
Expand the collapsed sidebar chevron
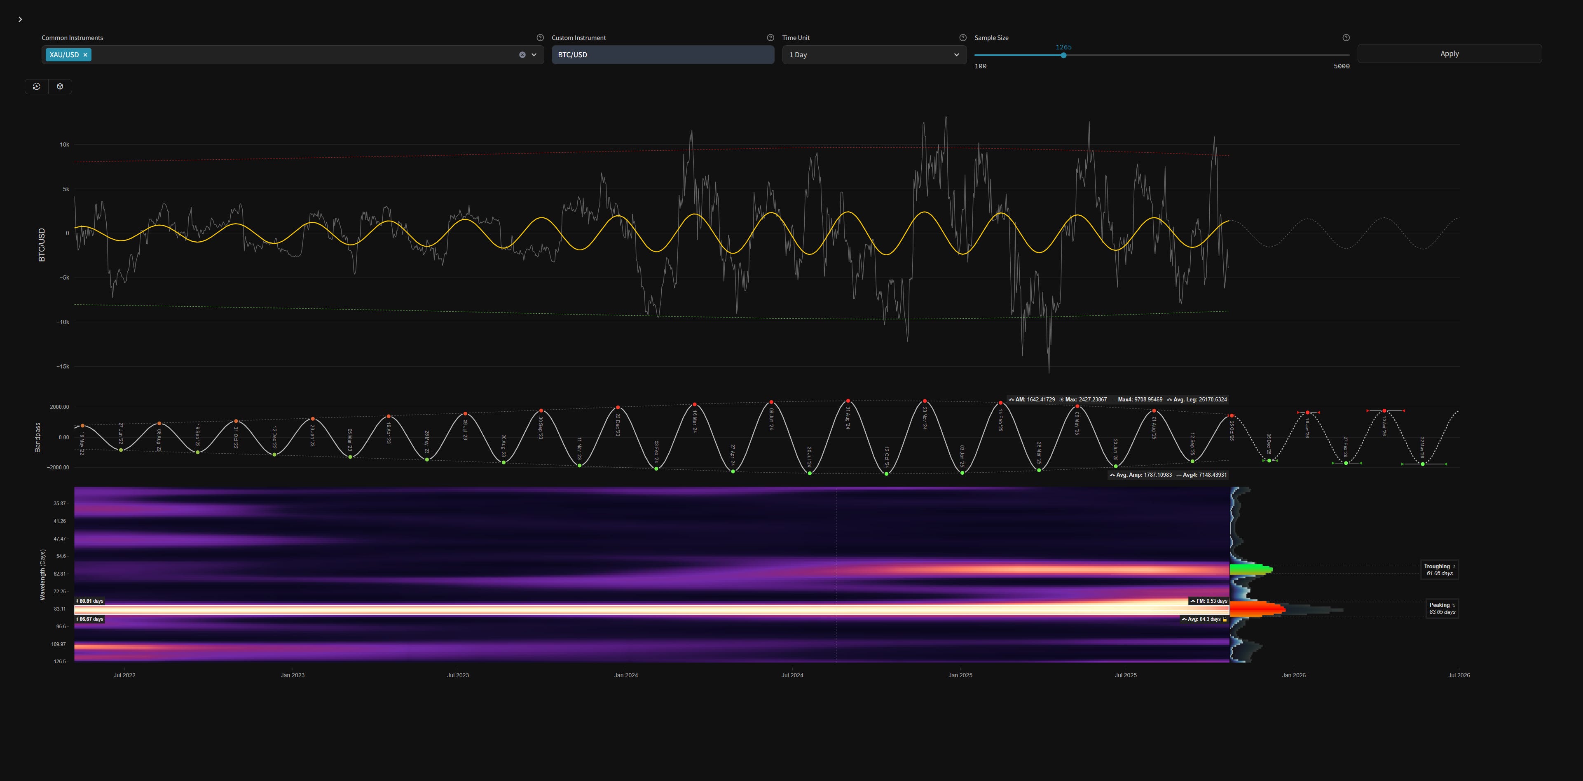click(x=20, y=20)
